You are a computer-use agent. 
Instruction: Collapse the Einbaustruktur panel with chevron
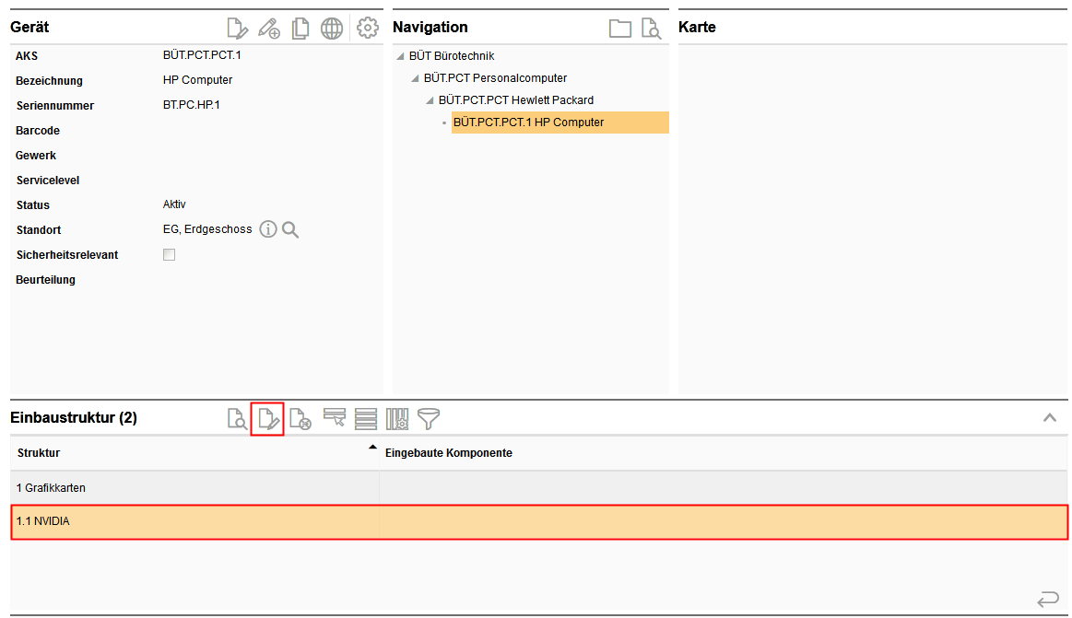tap(1049, 418)
